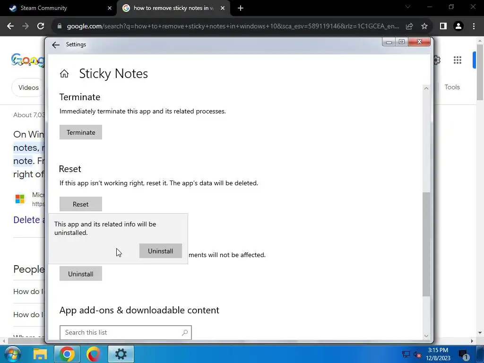Switch to the Steam Community tab
The image size is (484, 363).
pyautogui.click(x=59, y=8)
